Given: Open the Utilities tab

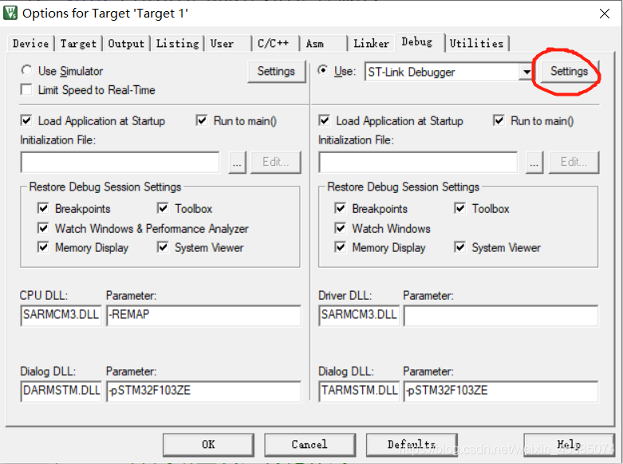Looking at the screenshot, I should 477,43.
